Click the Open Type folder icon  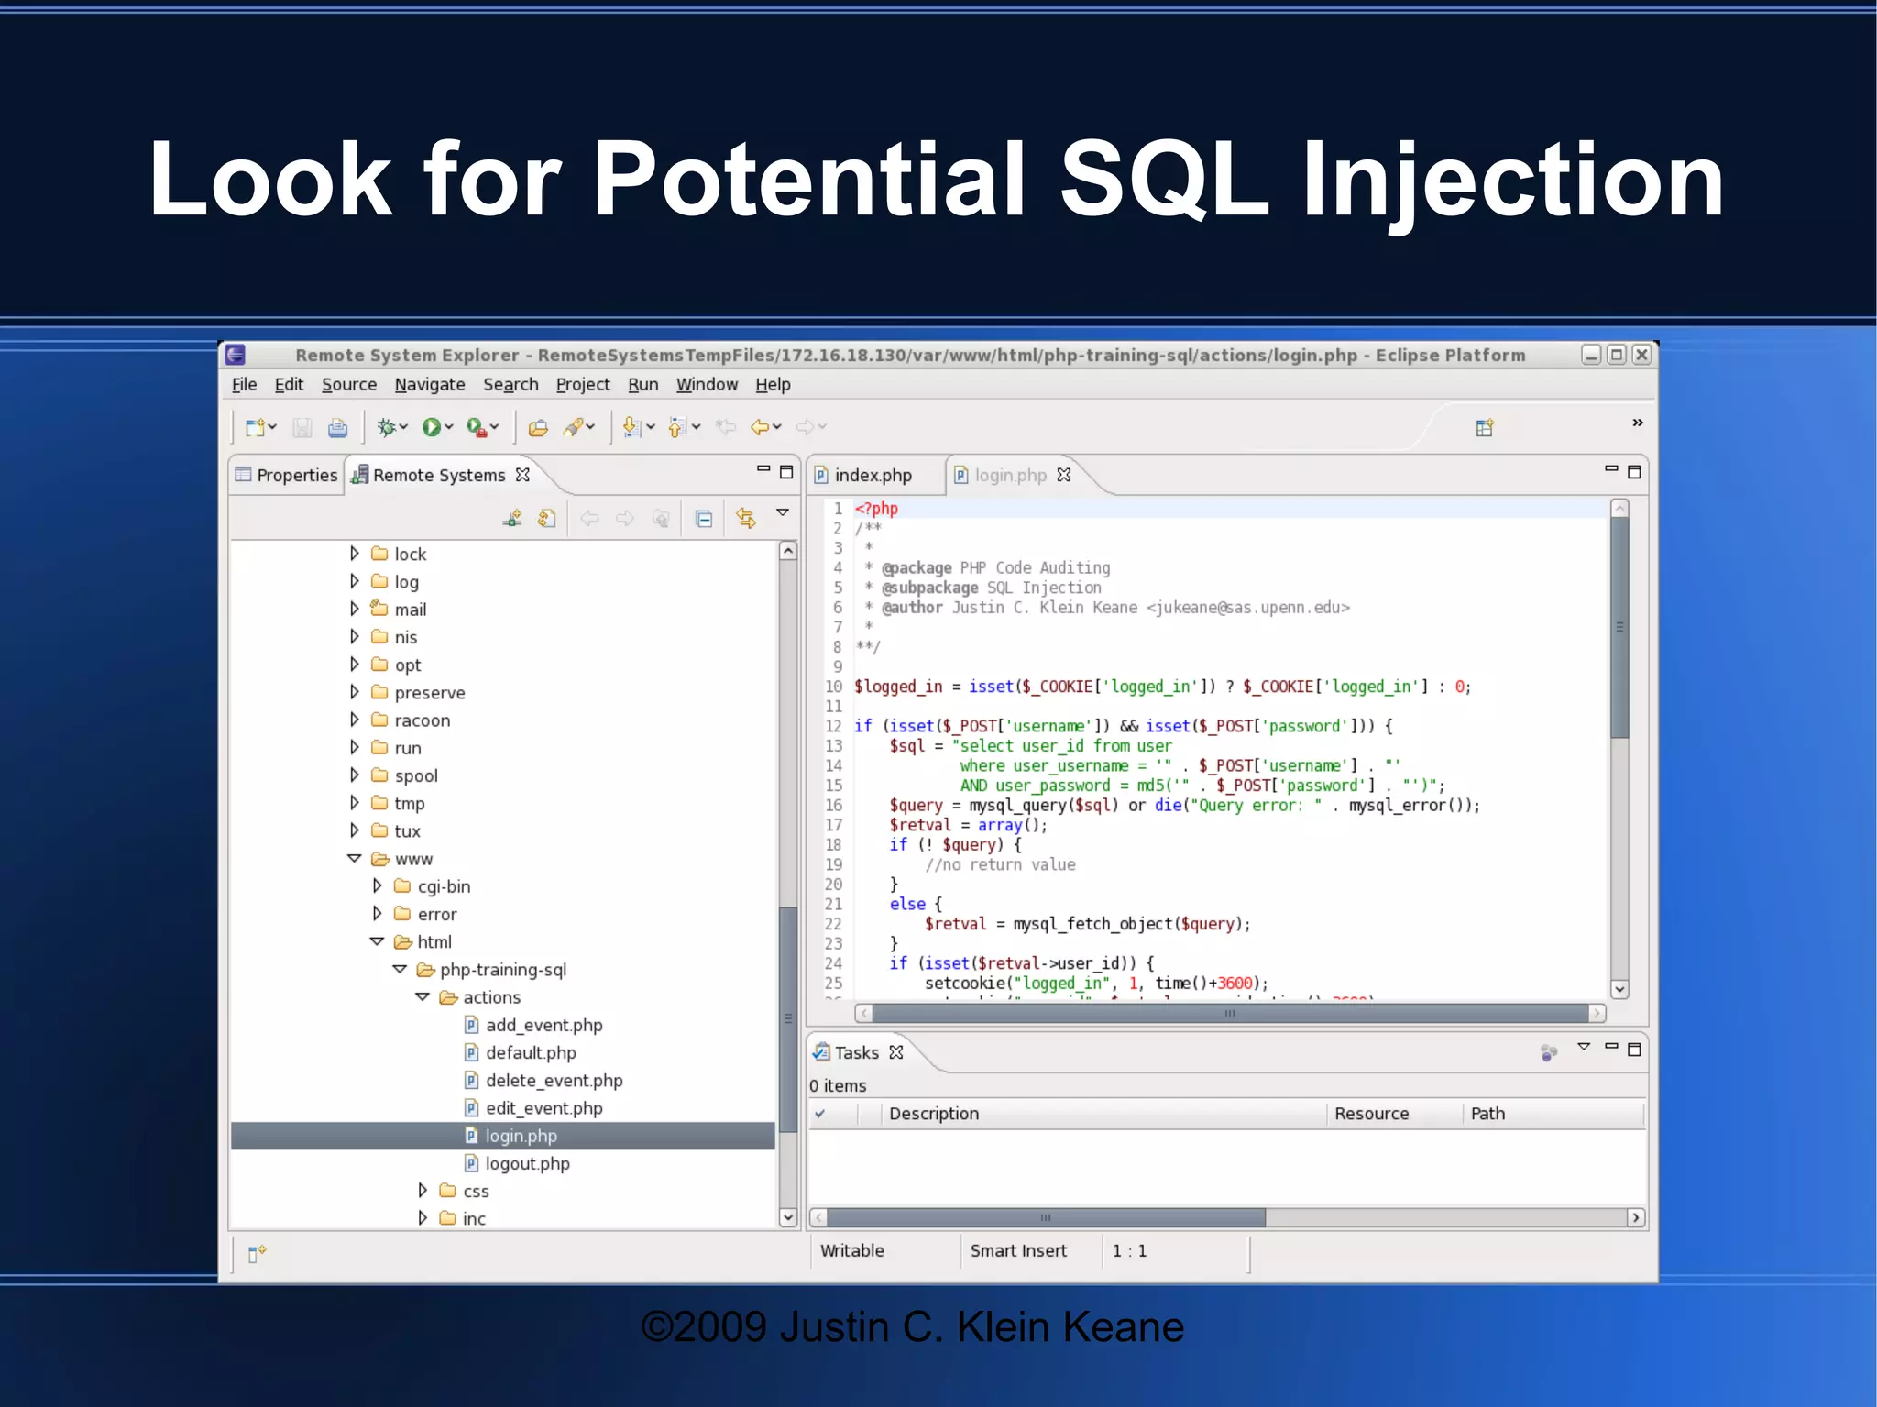(538, 427)
